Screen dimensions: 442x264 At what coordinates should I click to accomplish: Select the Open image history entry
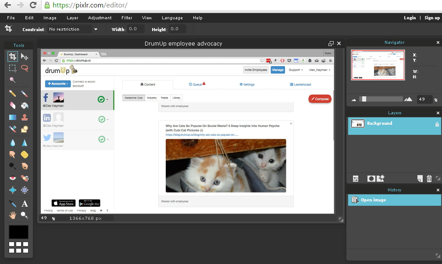394,200
